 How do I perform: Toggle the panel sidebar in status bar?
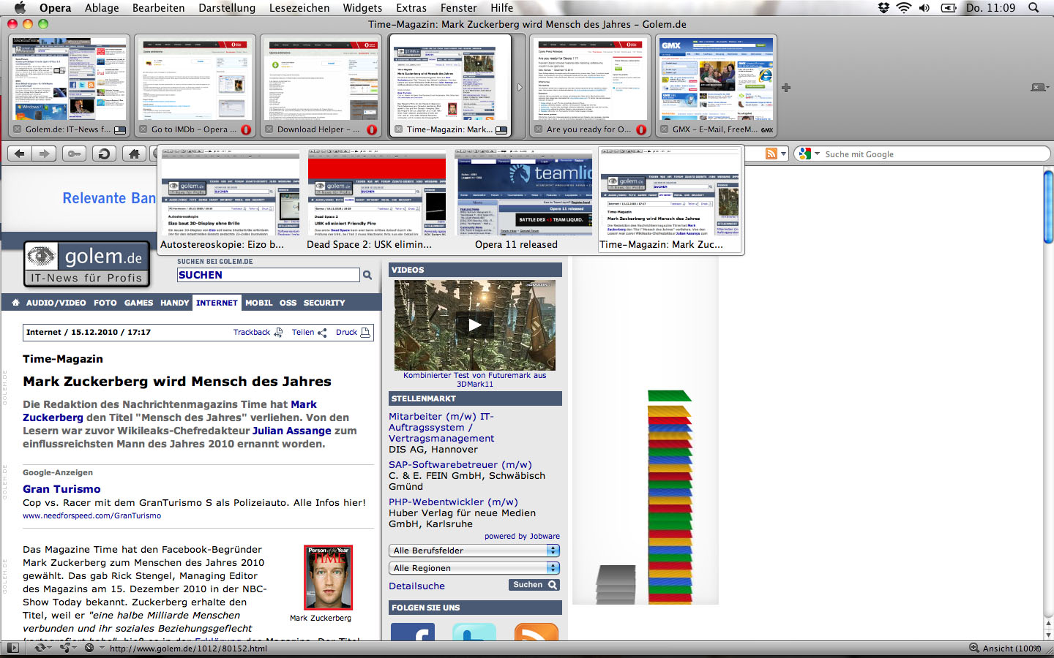12,648
